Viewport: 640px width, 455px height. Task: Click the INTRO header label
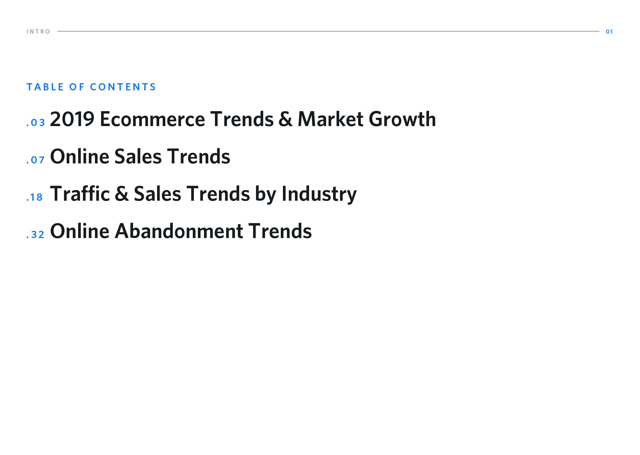click(x=38, y=32)
